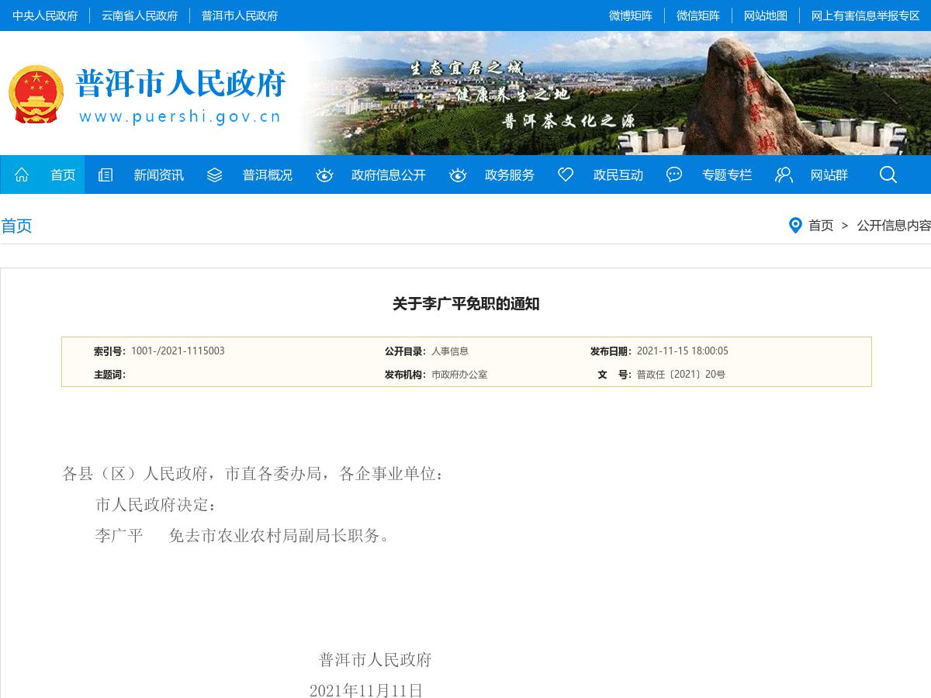Click the line about 免去市农业农村局副局长职务
This screenshot has width=931, height=698.
click(243, 536)
